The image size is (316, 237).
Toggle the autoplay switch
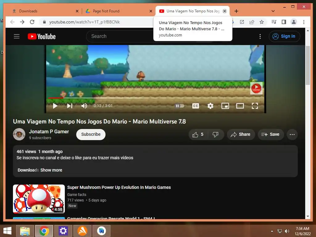(x=179, y=106)
